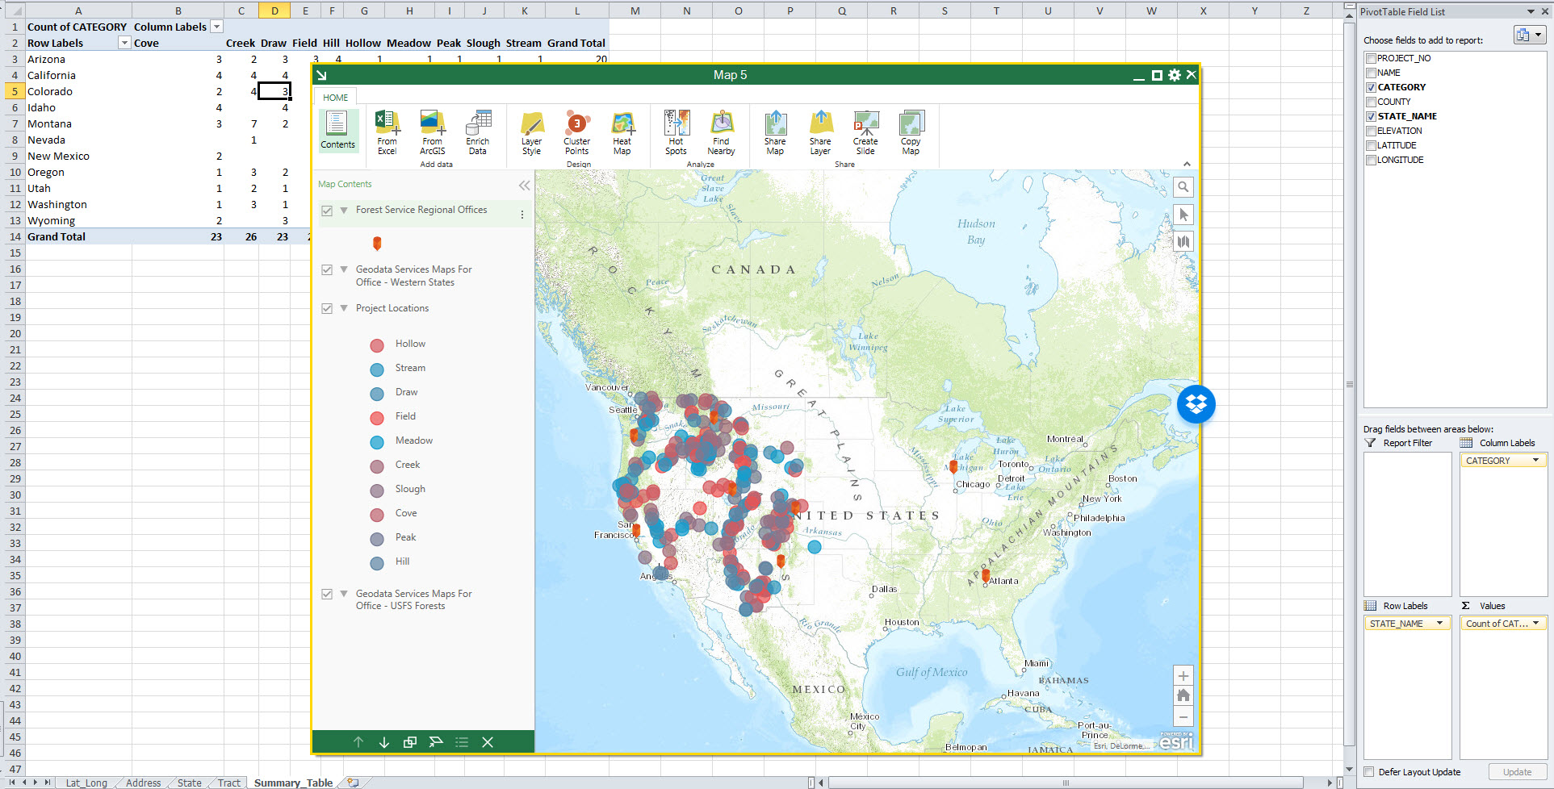The image size is (1554, 789).
Task: Create a Heat Map
Action: (622, 133)
